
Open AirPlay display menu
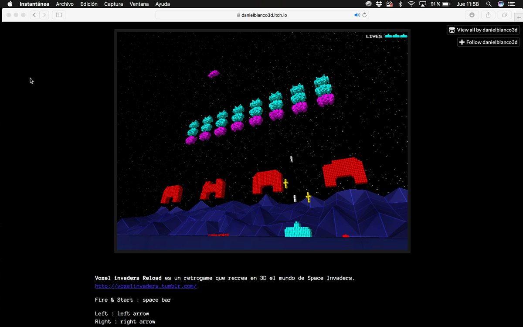click(x=423, y=4)
